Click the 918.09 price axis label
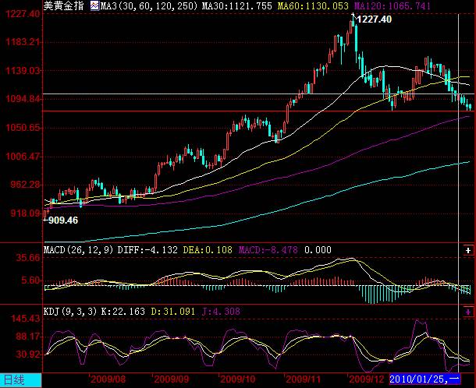Viewport: 476px width, 388px height. click(x=26, y=213)
